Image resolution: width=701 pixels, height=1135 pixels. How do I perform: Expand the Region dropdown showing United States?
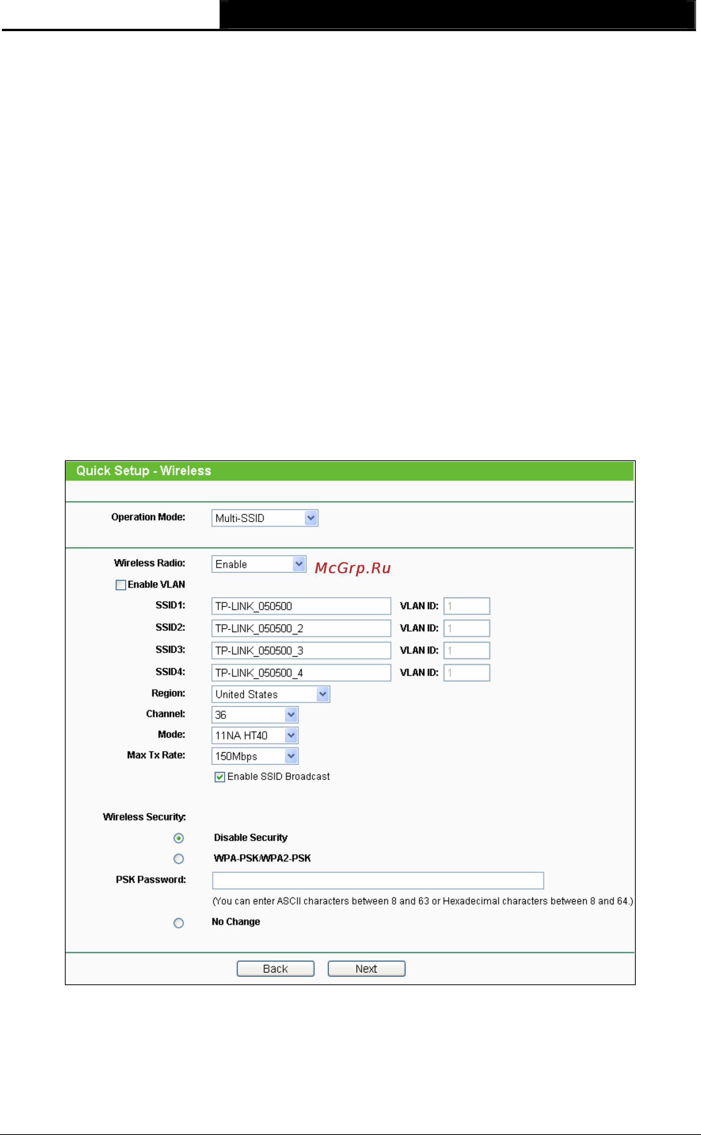point(271,694)
